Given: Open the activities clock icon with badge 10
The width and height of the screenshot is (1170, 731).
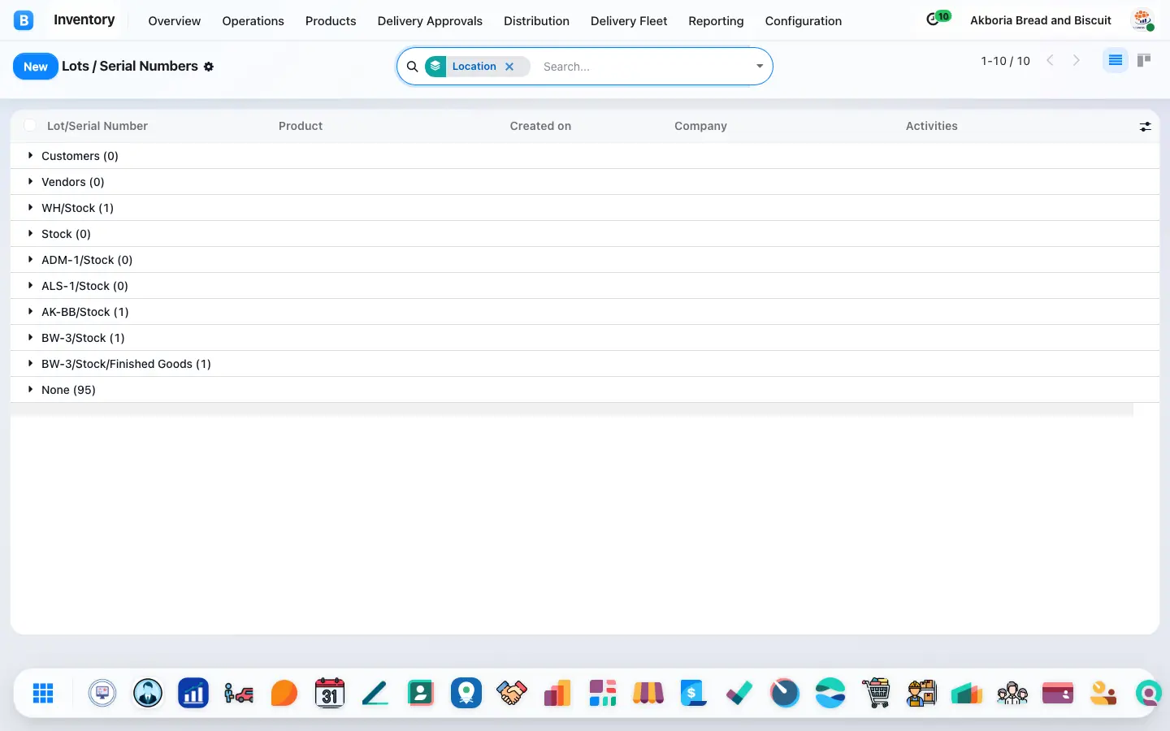Looking at the screenshot, I should (938, 19).
